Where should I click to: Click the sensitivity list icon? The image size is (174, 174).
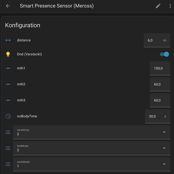click(x=8, y=132)
